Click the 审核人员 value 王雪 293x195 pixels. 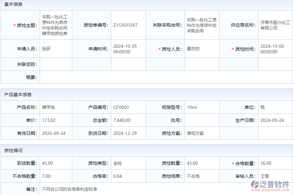coord(265,176)
